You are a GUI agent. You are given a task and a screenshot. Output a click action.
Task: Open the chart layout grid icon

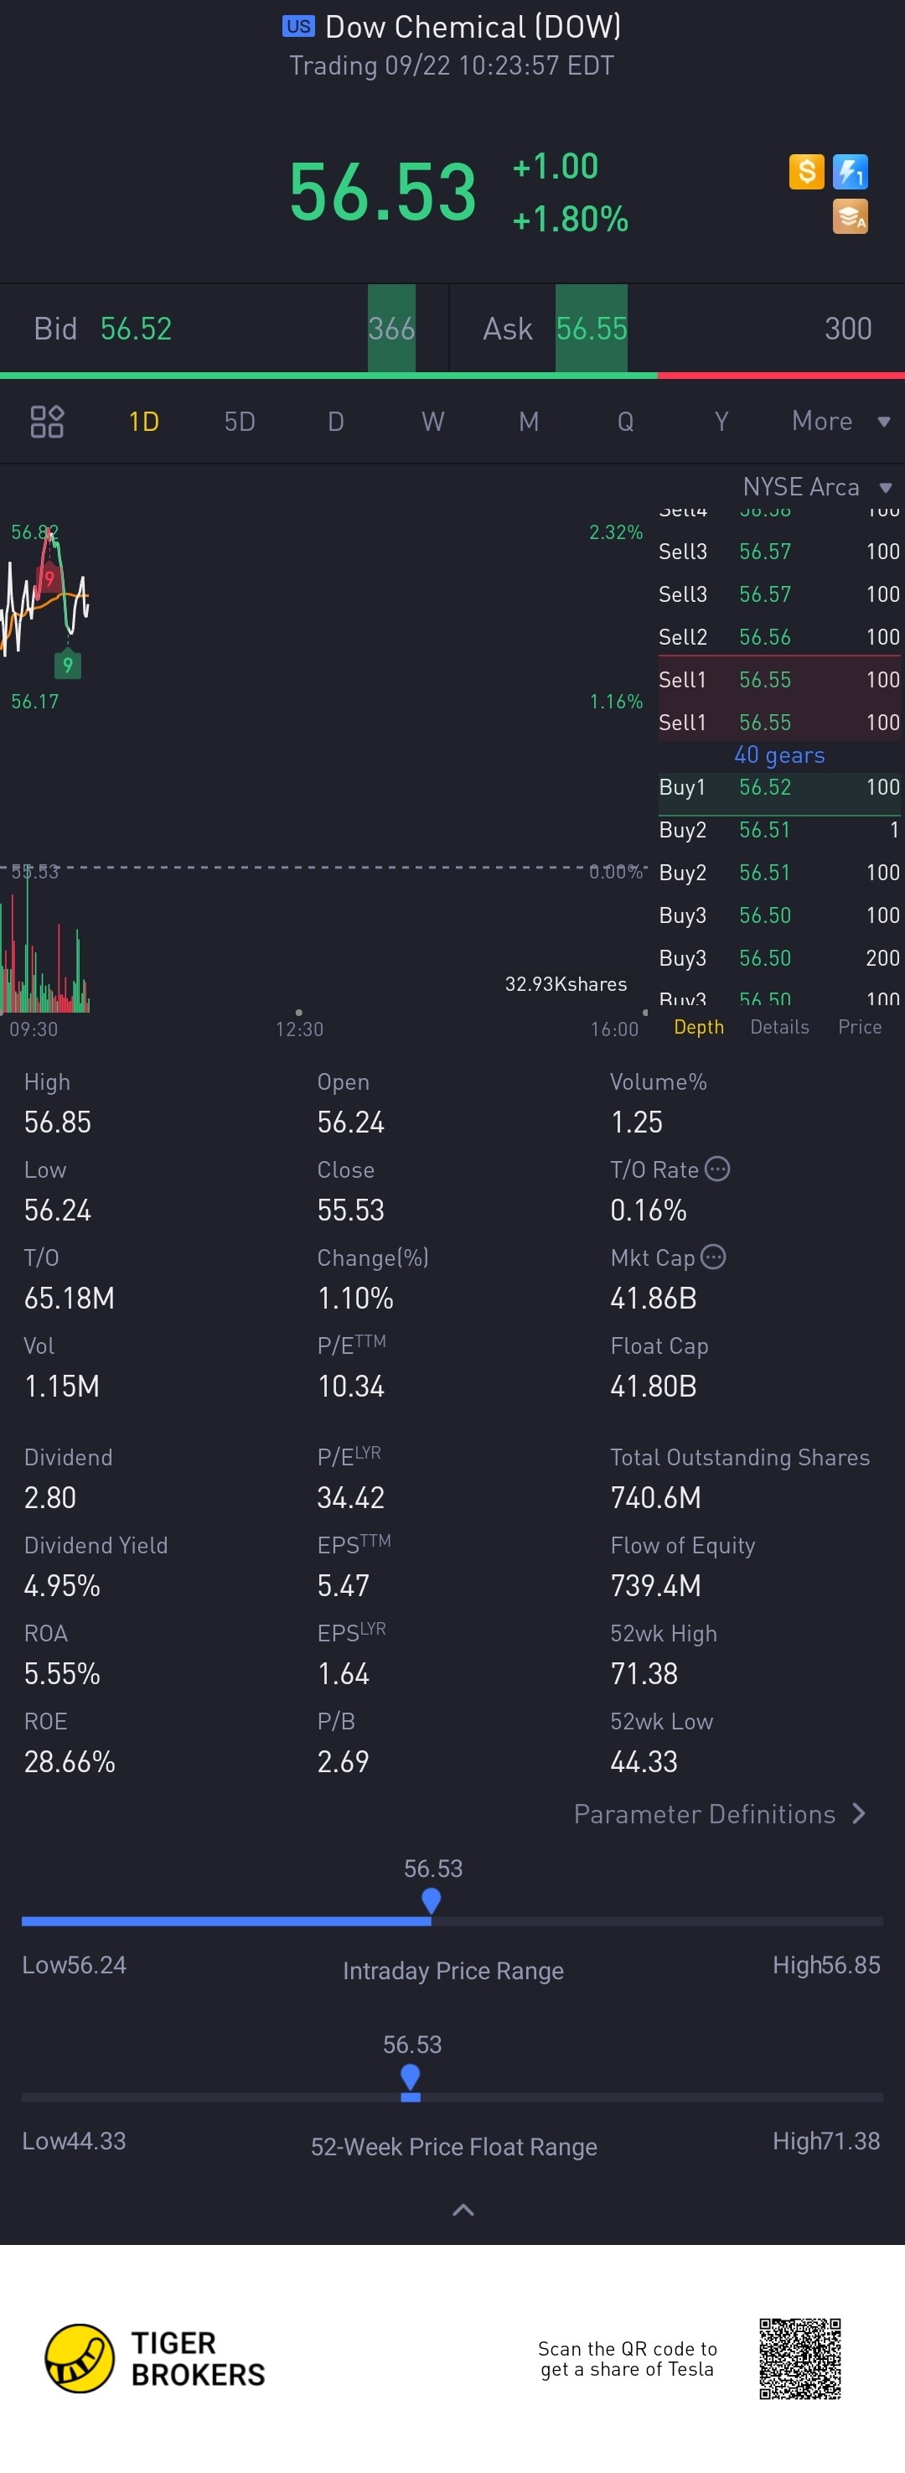(x=47, y=422)
